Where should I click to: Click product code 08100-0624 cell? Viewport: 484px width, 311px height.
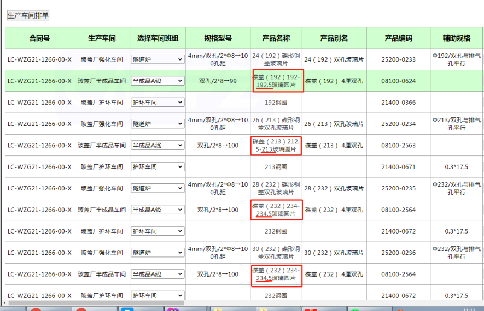pos(398,81)
